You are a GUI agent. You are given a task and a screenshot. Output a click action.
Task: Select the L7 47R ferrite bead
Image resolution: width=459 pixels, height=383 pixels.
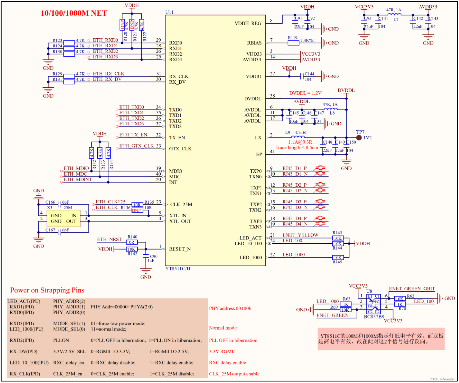click(x=394, y=14)
